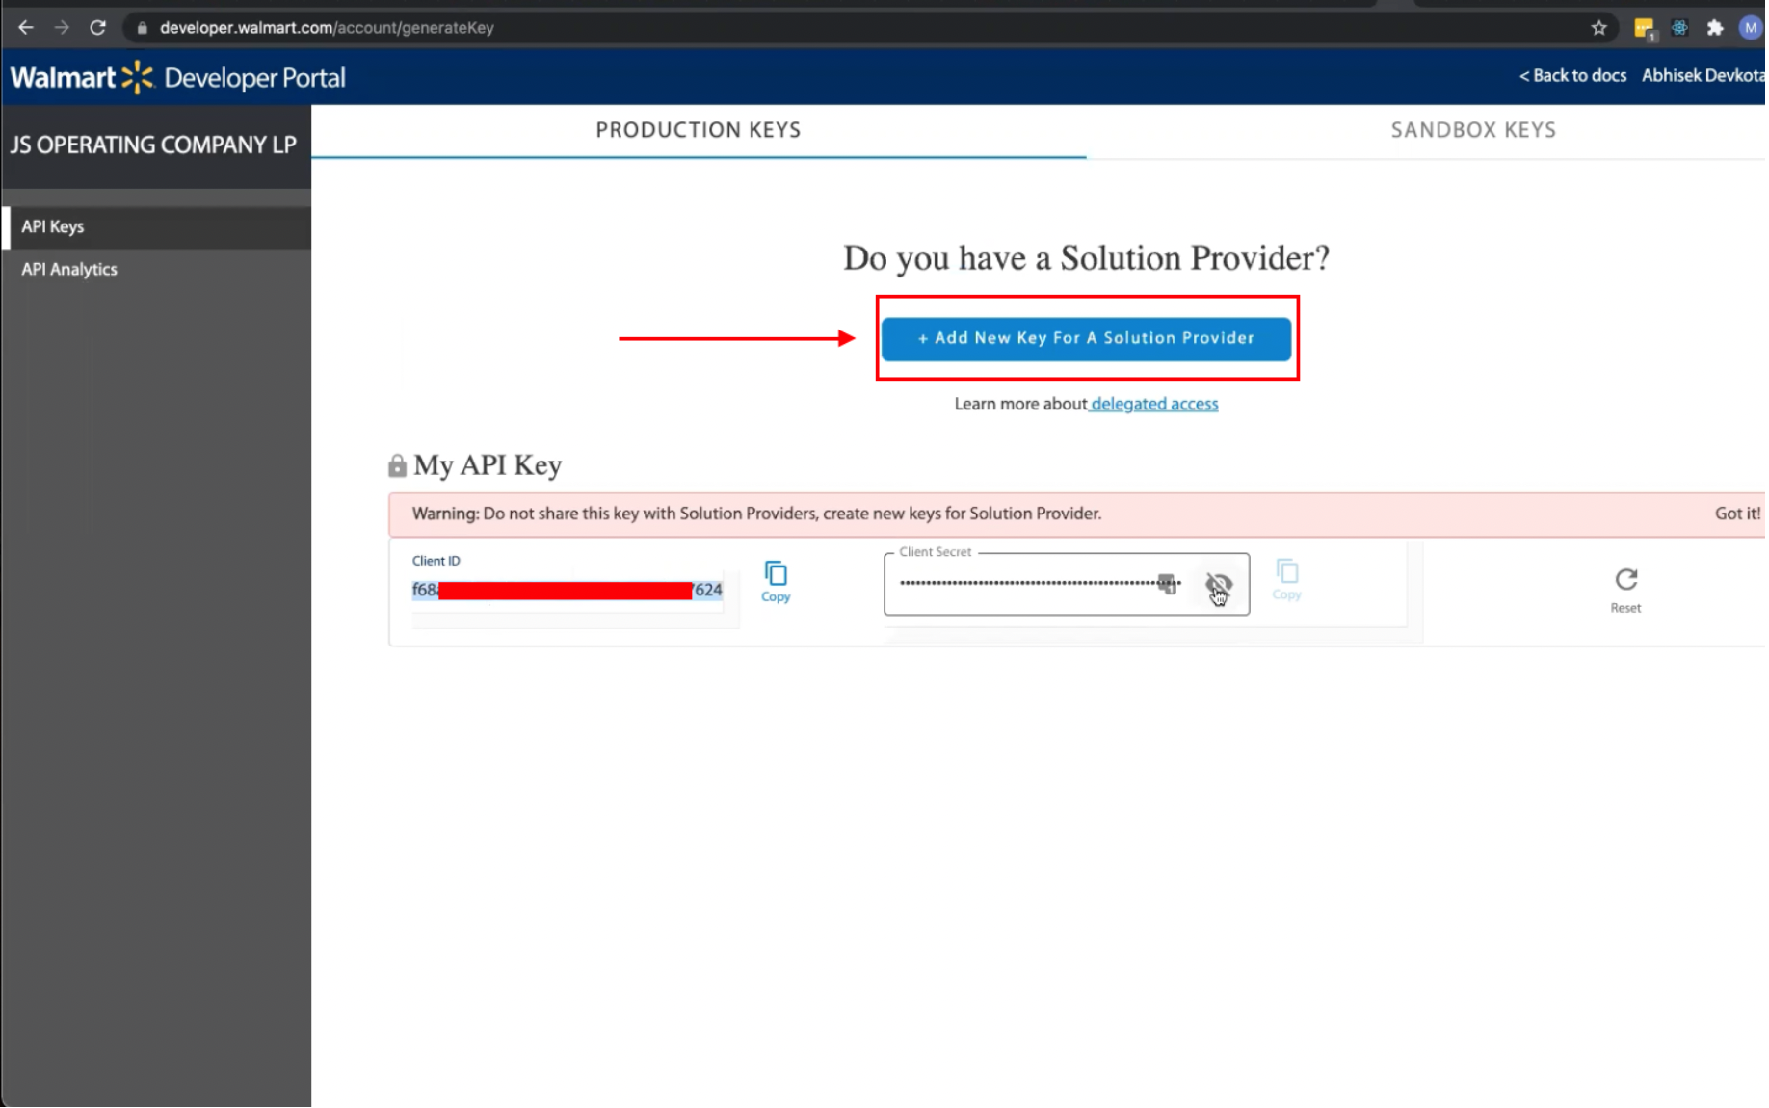Viewport: 1769px width, 1108px height.
Task: Open the browser extensions puzzle menu
Action: (1714, 28)
